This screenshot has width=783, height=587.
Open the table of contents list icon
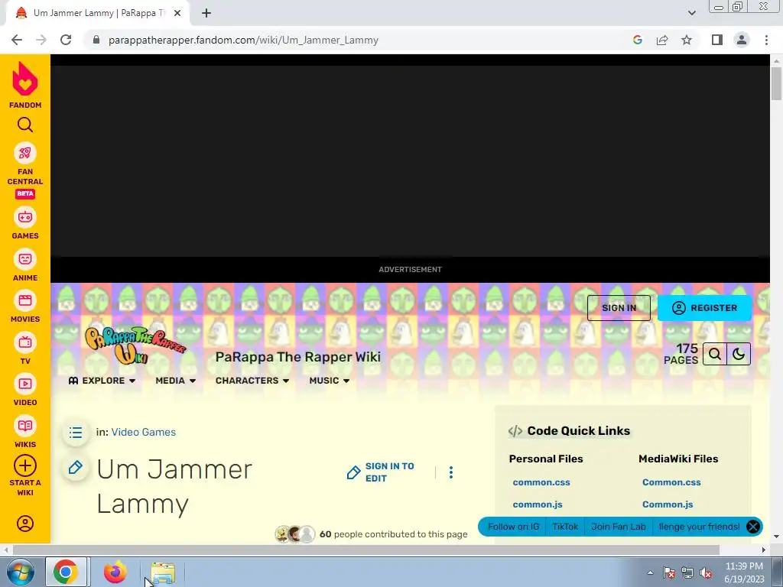[76, 433]
